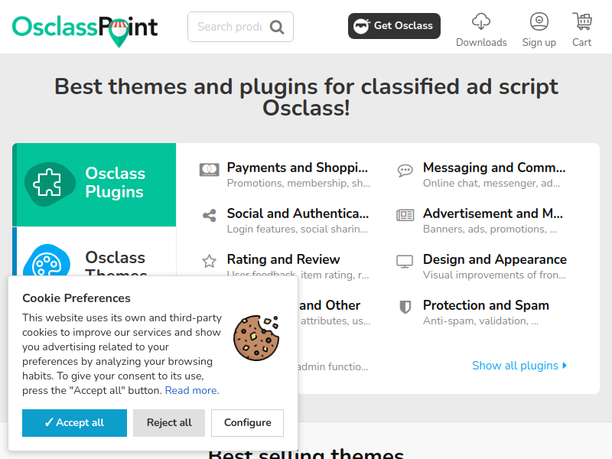
Task: Click the Sign up label
Action: pyautogui.click(x=539, y=42)
